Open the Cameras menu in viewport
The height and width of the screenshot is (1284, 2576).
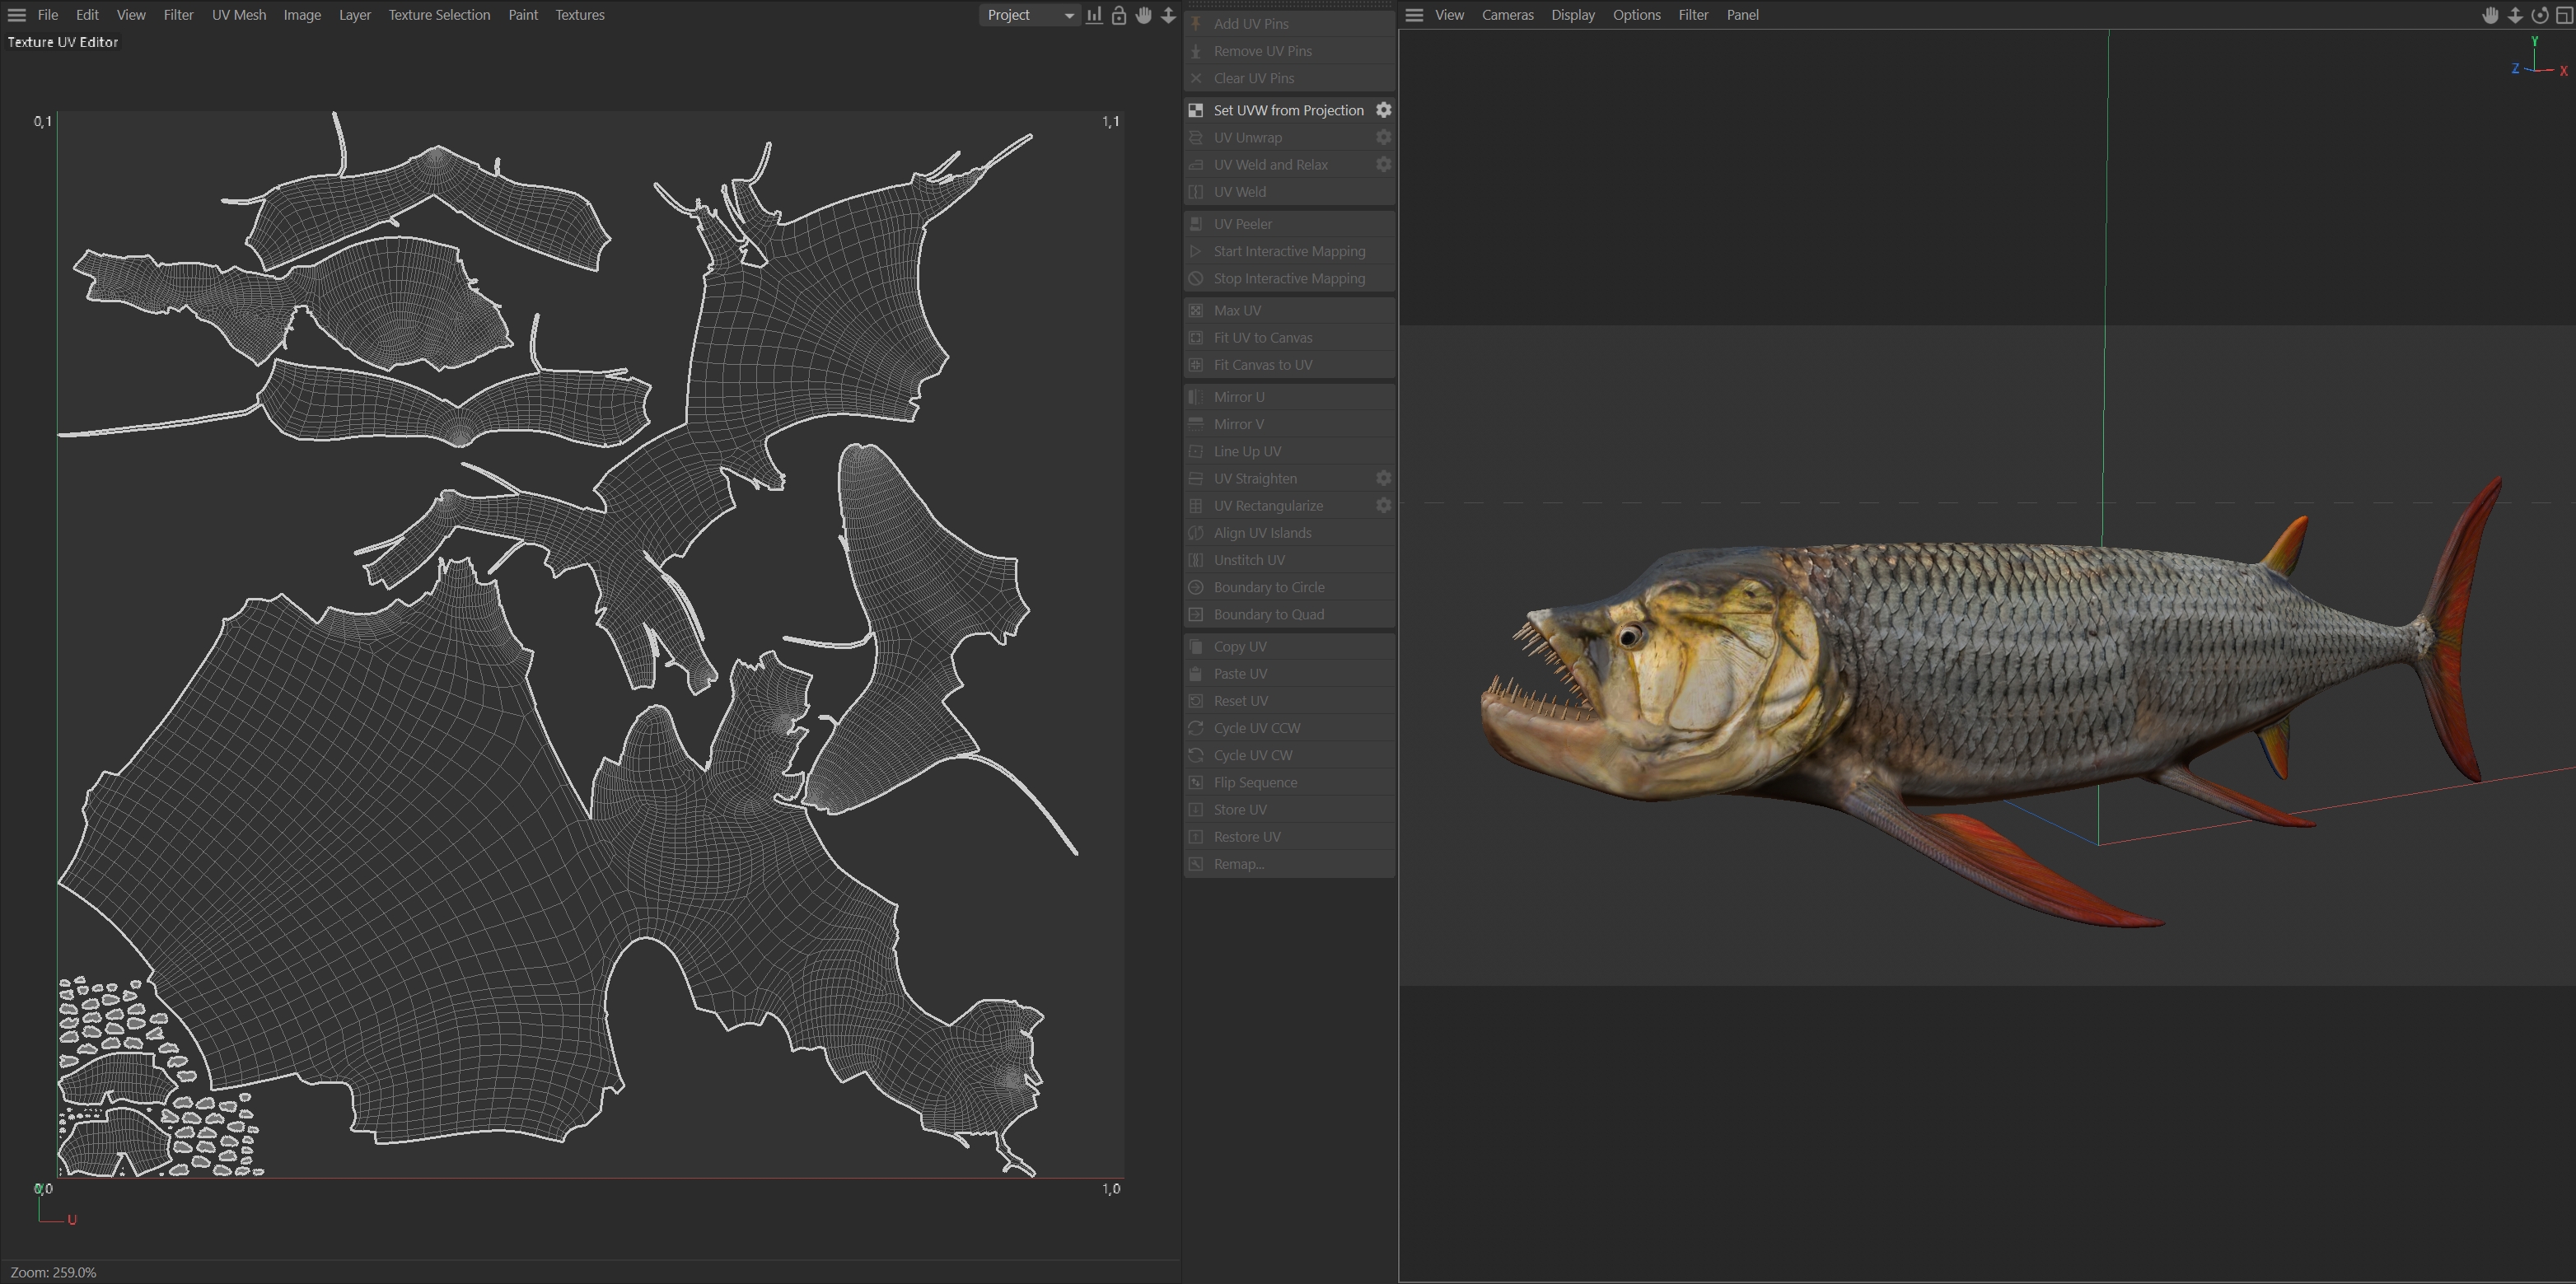point(1507,15)
